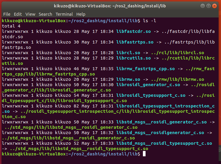
Task: Click the 18:32 timestamp in the listing
Action: (x=107, y=133)
